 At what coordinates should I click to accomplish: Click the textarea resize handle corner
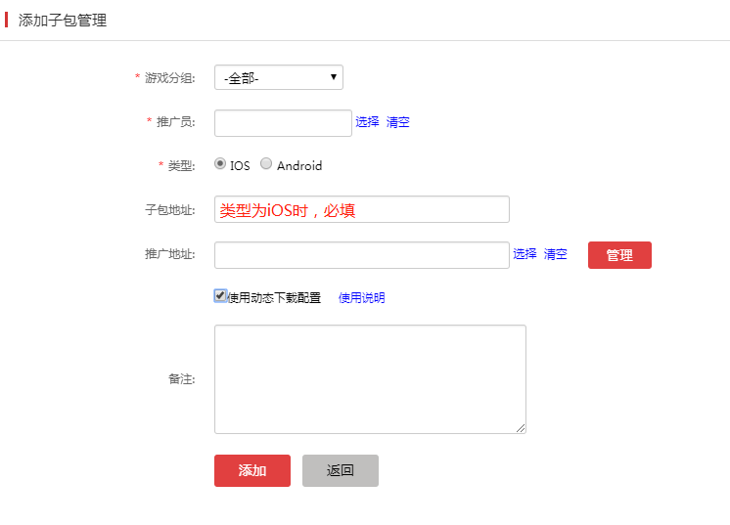521,428
